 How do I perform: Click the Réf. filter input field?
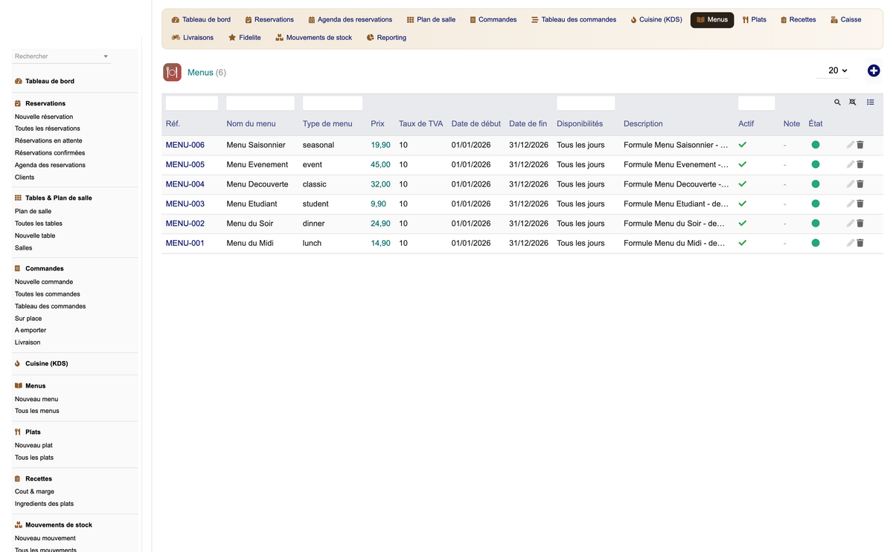click(192, 103)
